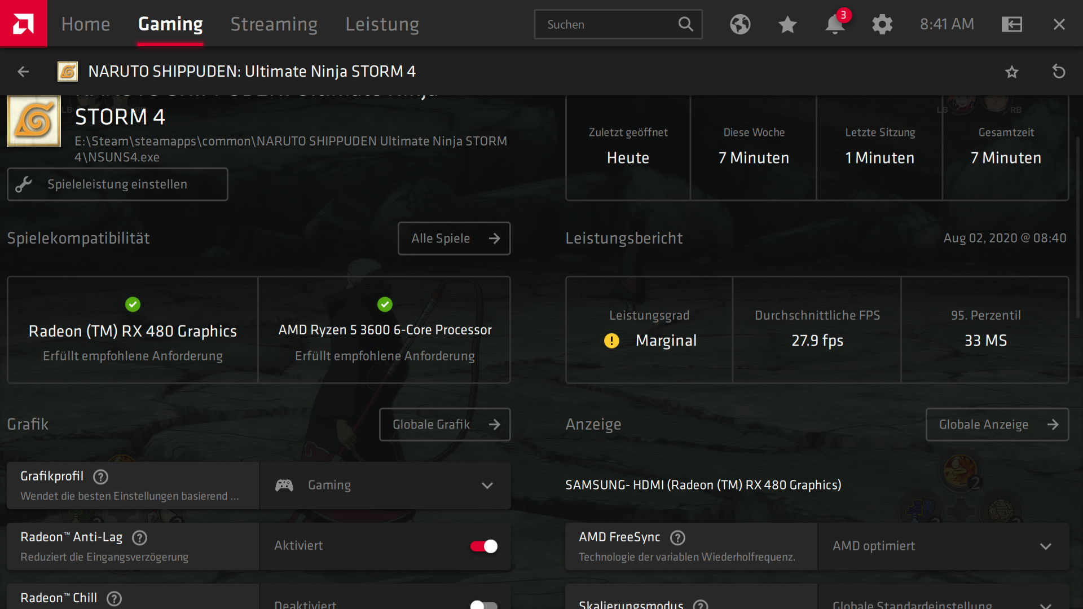This screenshot has width=1083, height=609.
Task: Disable Radeon Anti-Lag toggle
Action: point(484,546)
